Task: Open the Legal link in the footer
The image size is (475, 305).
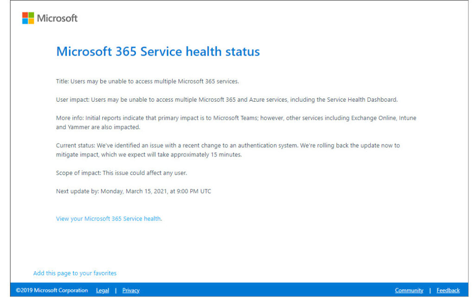Action: [x=103, y=291]
